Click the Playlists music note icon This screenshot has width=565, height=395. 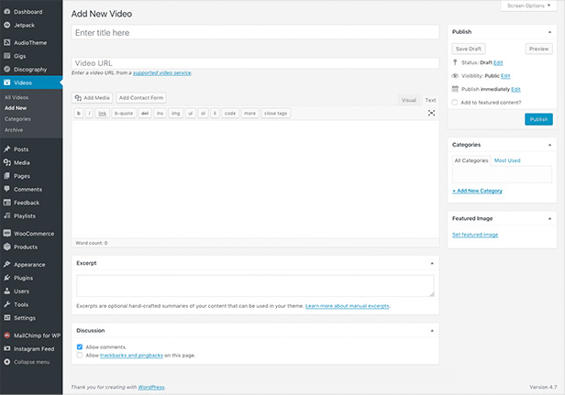click(x=6, y=215)
